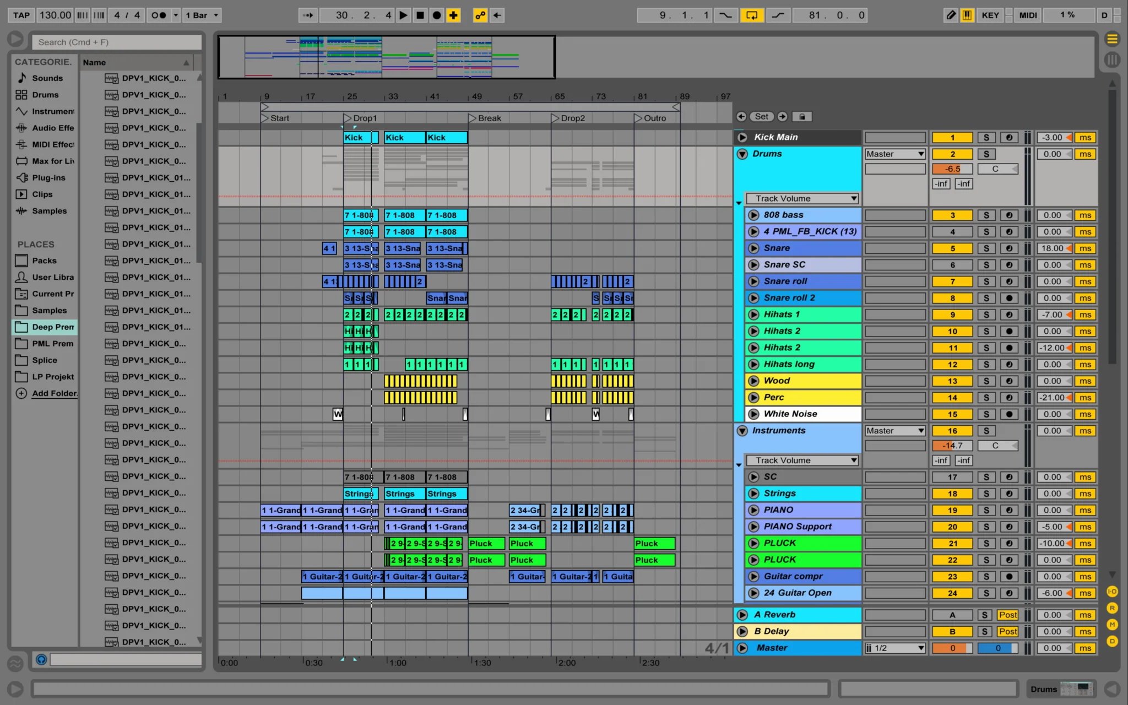The width and height of the screenshot is (1128, 705).
Task: Collapse the Drums group track
Action: (742, 154)
